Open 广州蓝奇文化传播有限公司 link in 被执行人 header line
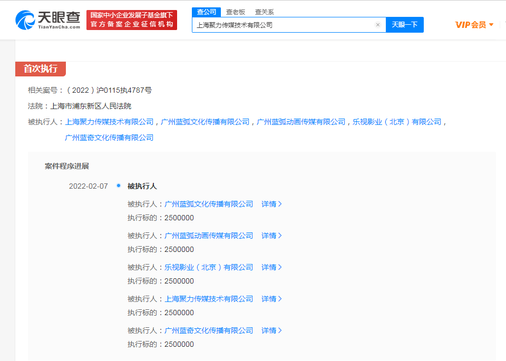506x361 pixels. pos(109,138)
